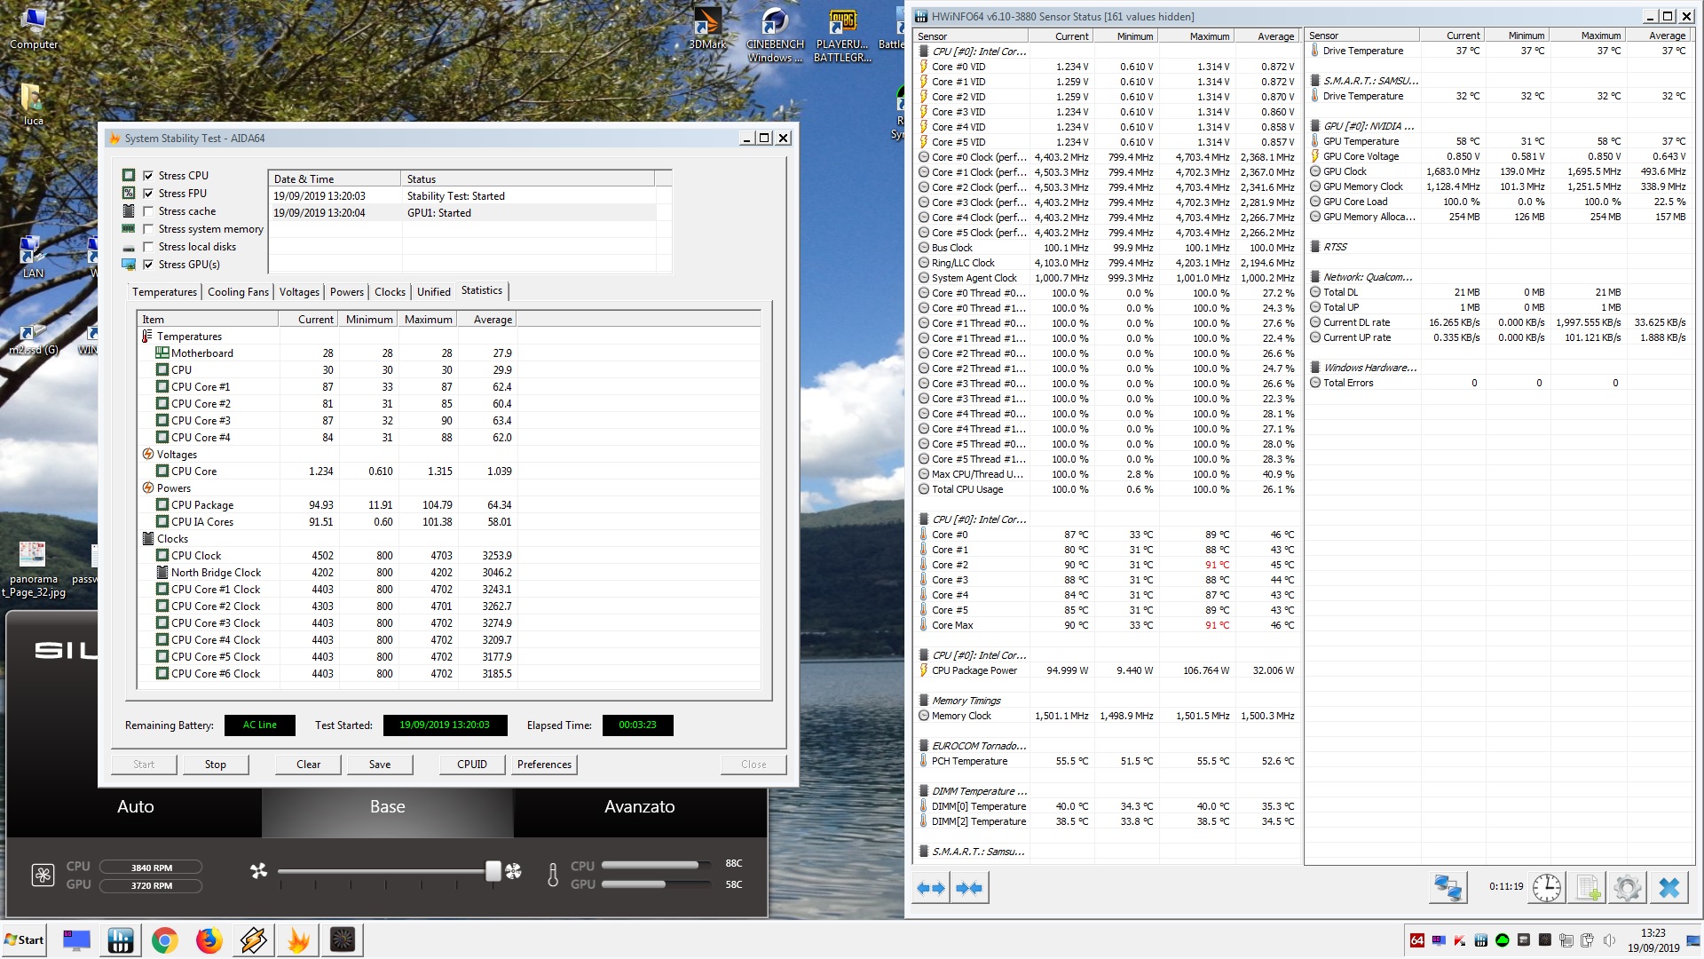
Task: Switch to the Cooling Fans tab
Action: (238, 292)
